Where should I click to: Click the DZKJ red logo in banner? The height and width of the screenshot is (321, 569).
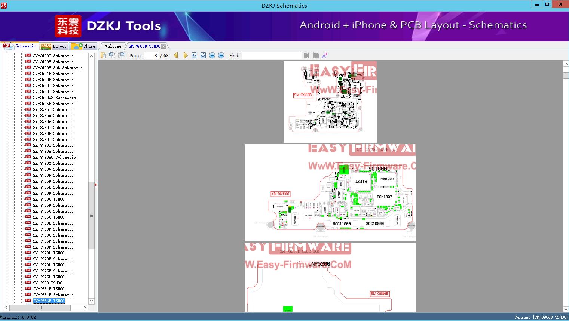coord(68,26)
